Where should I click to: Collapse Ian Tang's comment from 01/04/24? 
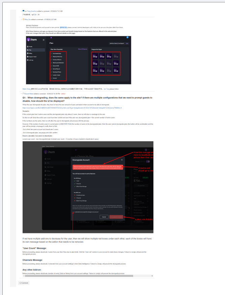coord(21,11)
